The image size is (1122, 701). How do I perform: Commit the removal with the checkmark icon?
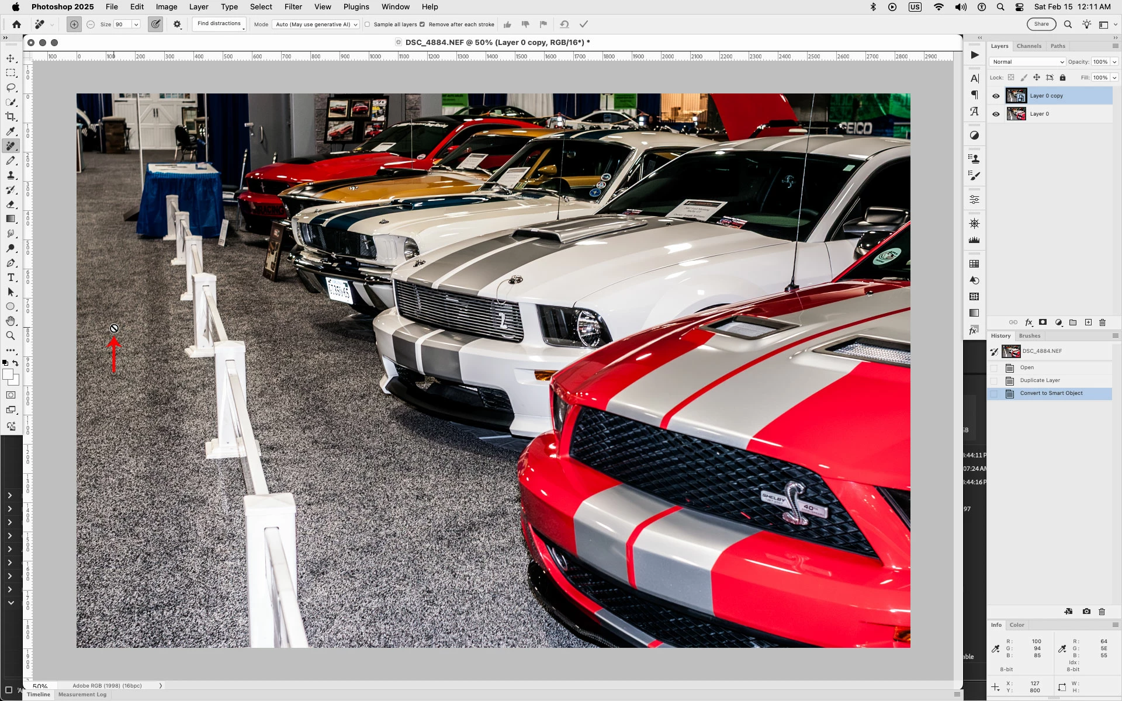click(583, 25)
